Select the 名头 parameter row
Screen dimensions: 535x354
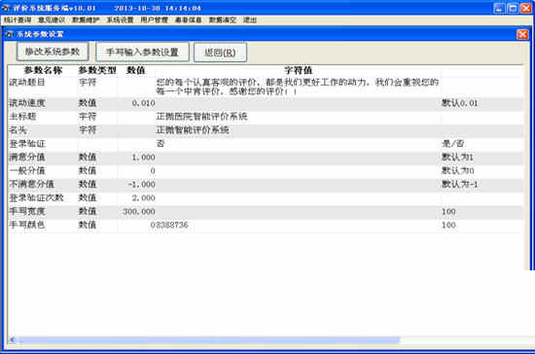[x=266, y=130]
